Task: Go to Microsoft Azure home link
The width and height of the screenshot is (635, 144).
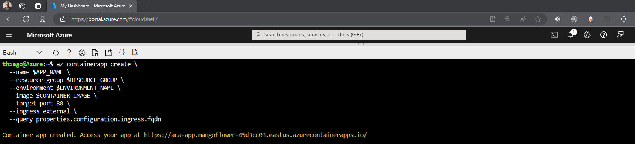Action: click(50, 35)
